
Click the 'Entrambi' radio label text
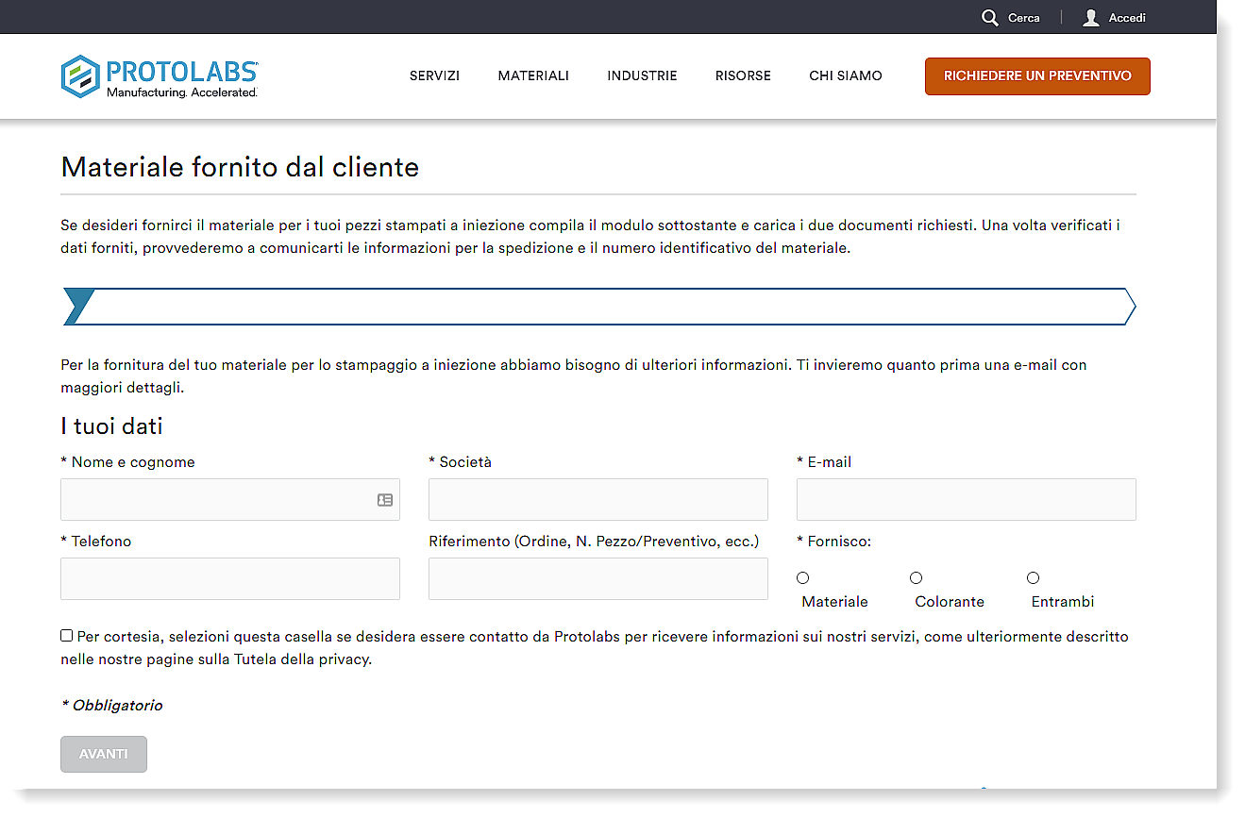coord(1063,602)
